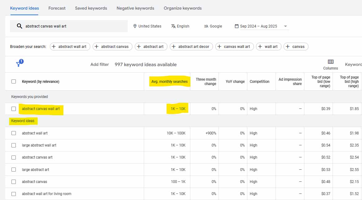Click the plus icon on abstract wall art chip
This screenshot has width=362, height=200.
(53, 46)
